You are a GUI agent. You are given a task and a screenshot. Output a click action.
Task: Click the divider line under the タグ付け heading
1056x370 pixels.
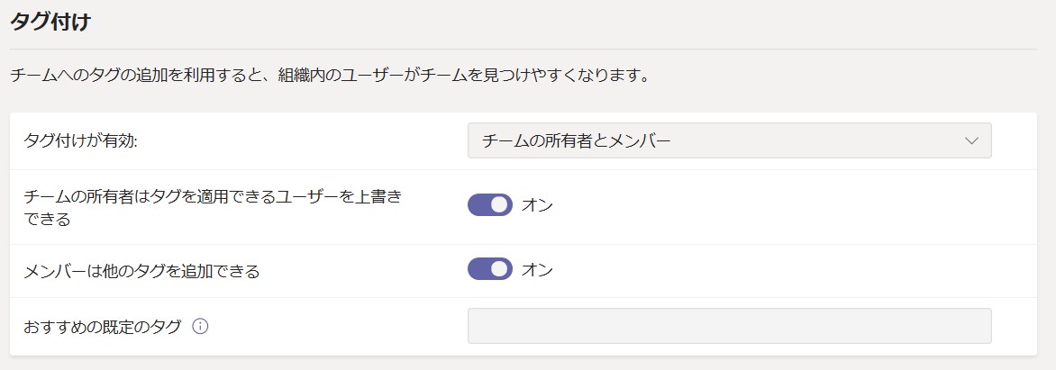click(523, 50)
